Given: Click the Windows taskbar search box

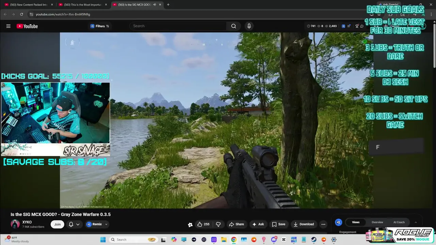Looking at the screenshot, I should pos(134,240).
